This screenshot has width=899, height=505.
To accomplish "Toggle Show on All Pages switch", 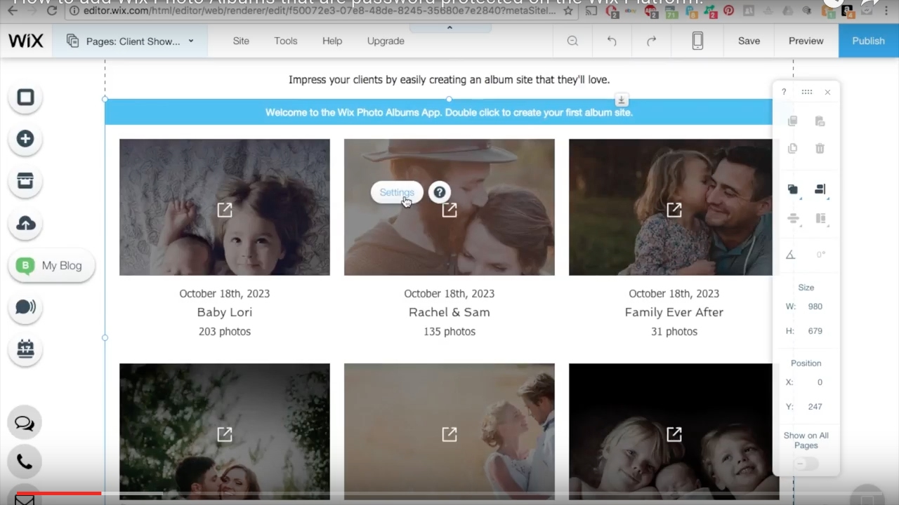I will tap(806, 464).
